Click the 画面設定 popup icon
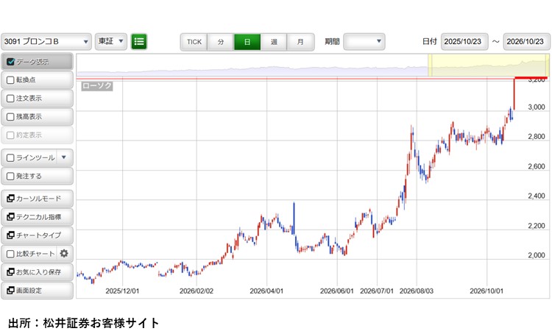 pyautogui.click(x=10, y=291)
